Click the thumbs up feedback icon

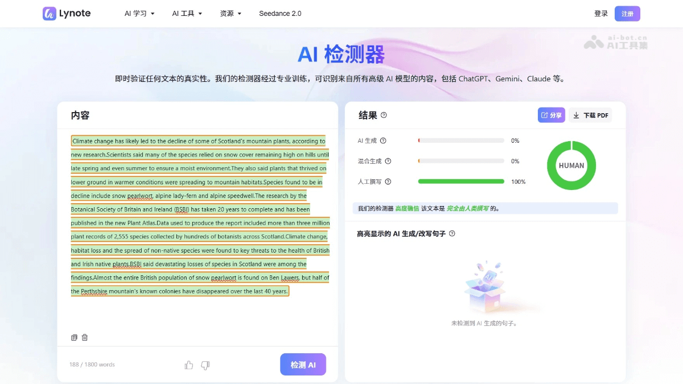pos(189,365)
